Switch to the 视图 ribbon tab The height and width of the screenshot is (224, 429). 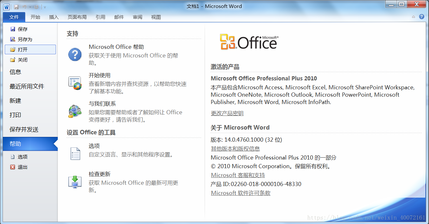156,17
